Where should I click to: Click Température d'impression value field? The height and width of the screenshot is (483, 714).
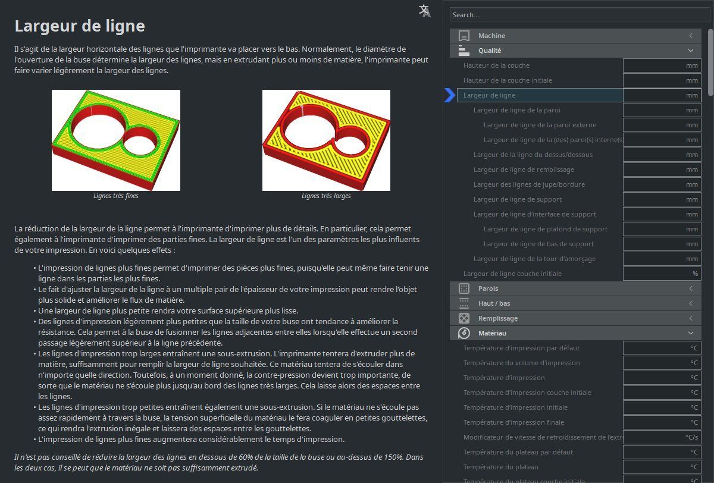[x=662, y=378]
